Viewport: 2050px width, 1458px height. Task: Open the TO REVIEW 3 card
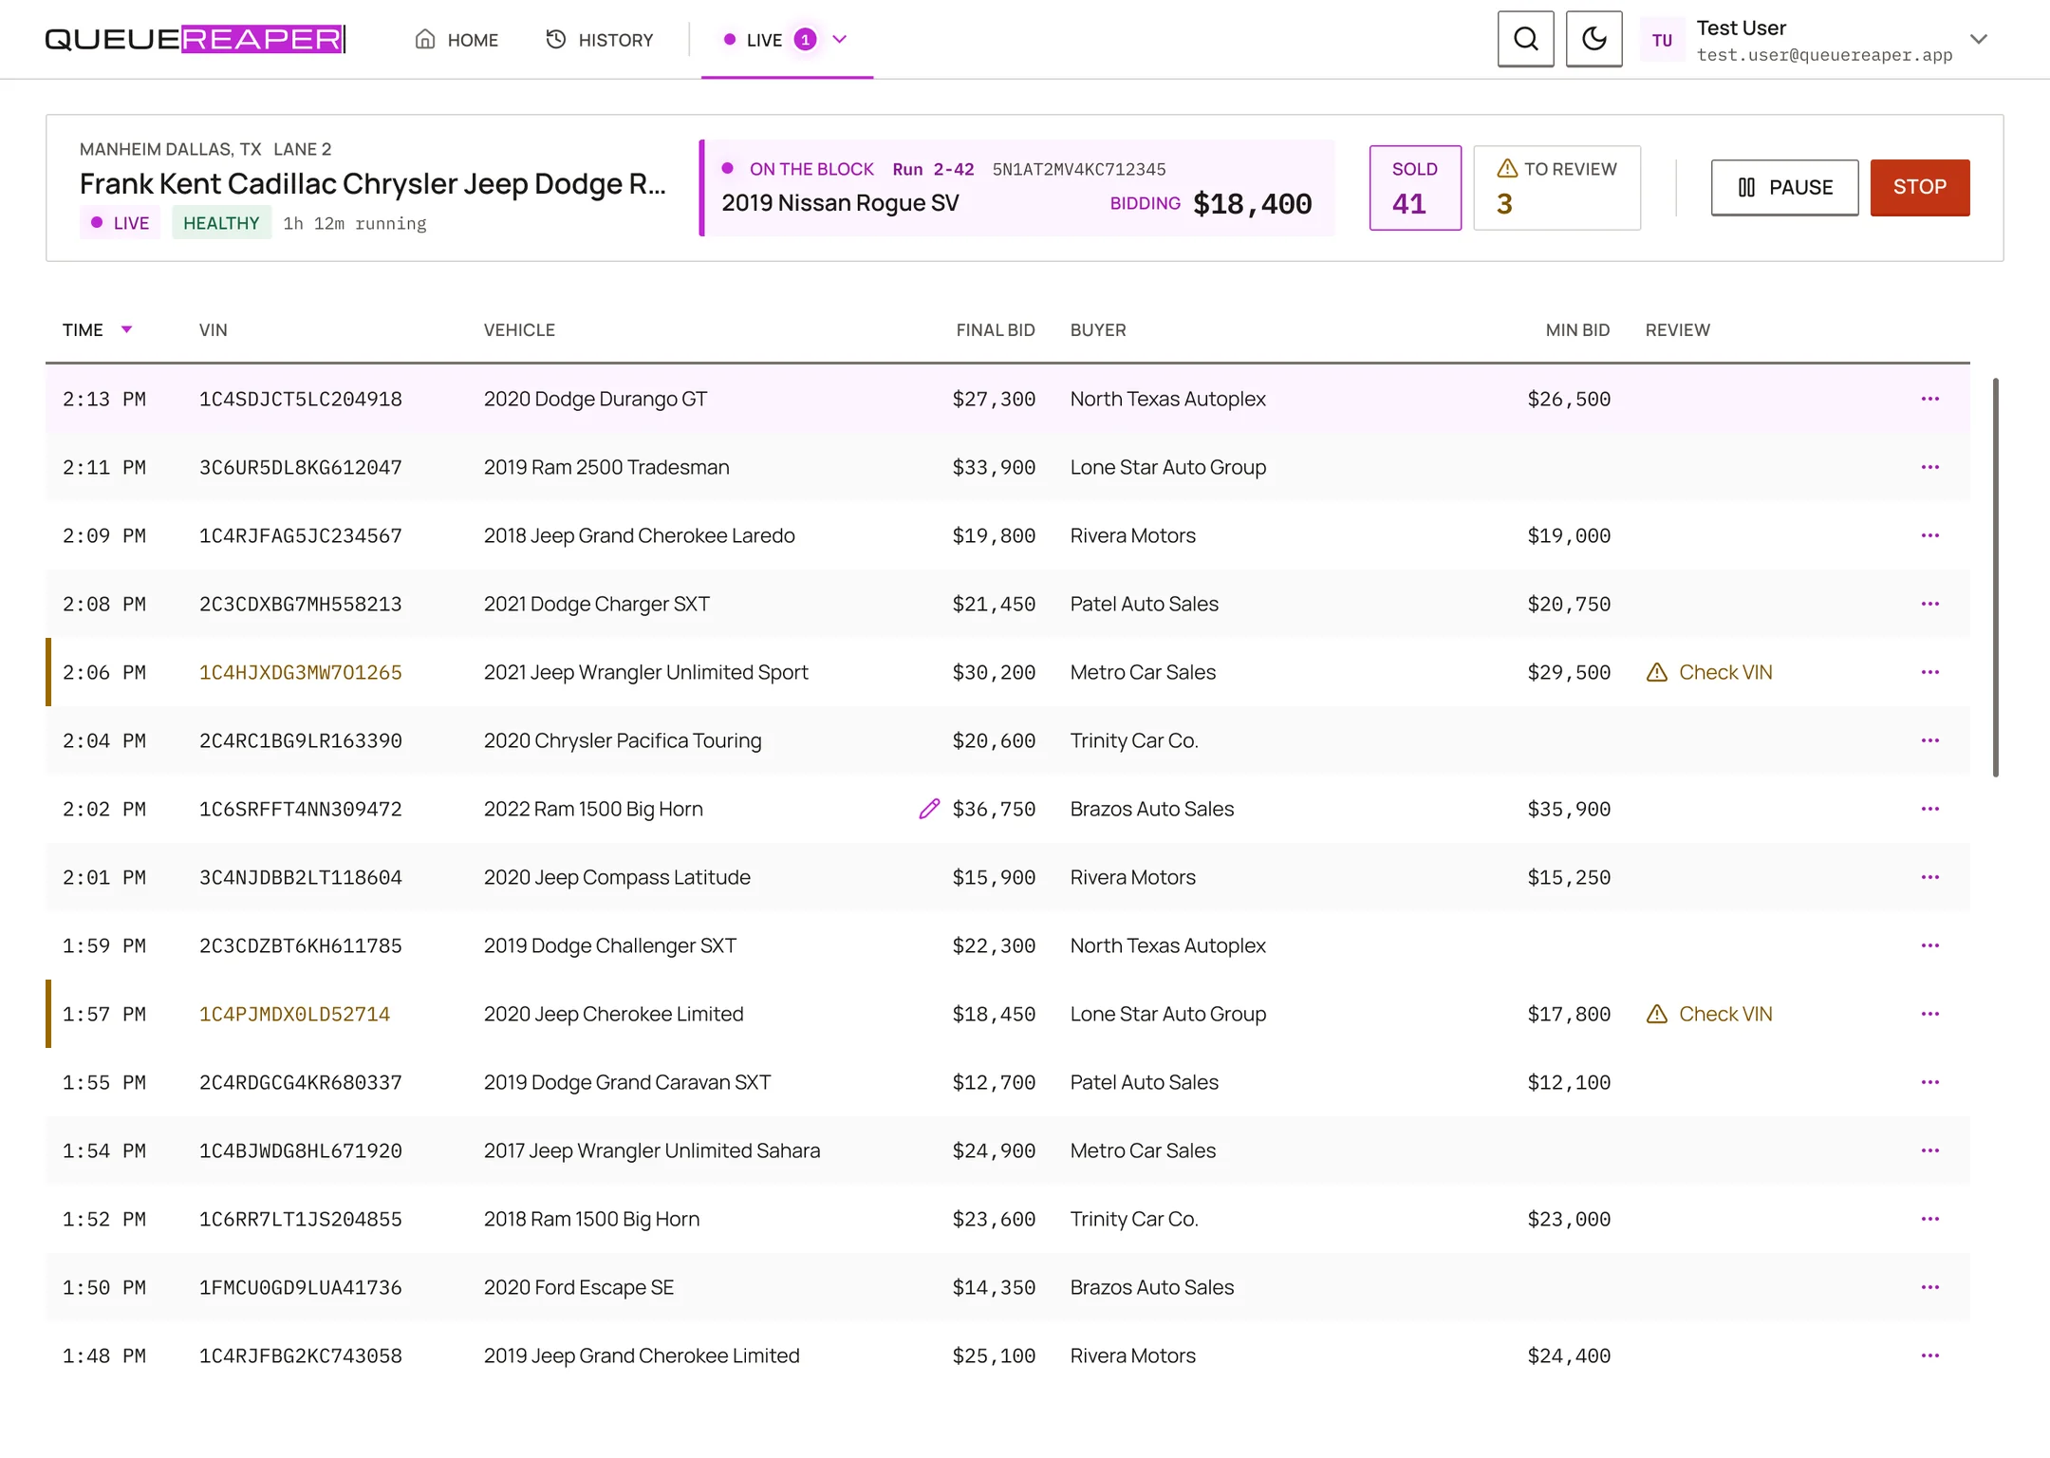[1556, 188]
